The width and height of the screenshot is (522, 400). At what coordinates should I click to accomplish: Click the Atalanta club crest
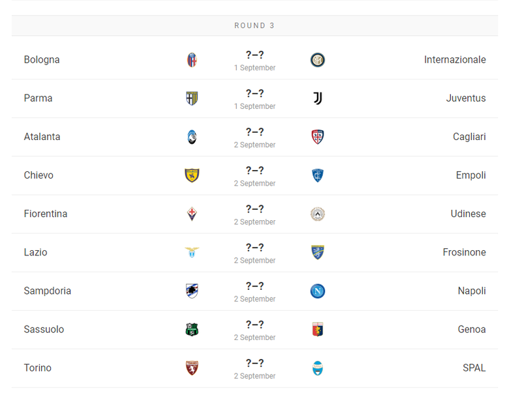(192, 137)
